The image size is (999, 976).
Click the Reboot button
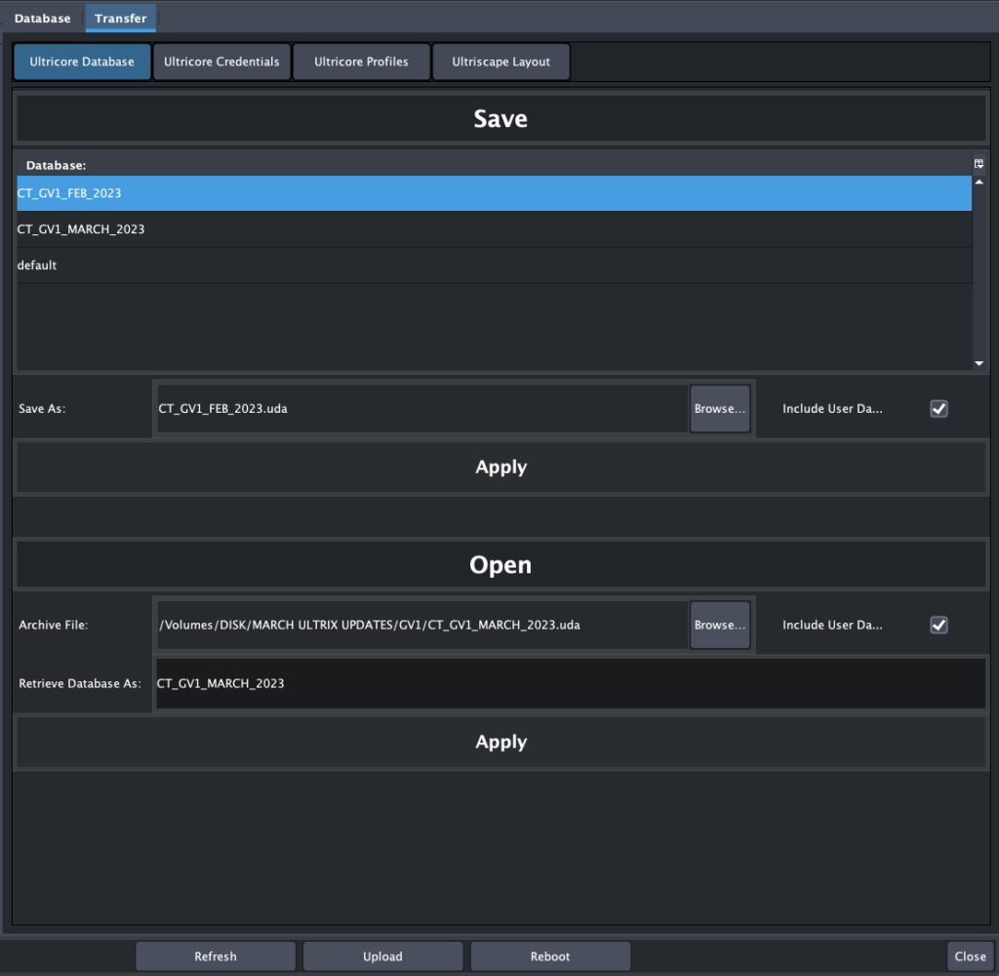point(550,956)
